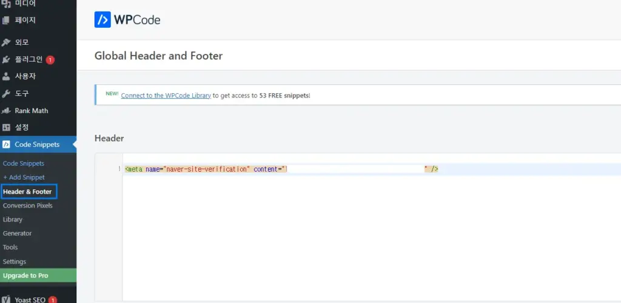Viewport: 621px width, 303px height.
Task: Click the Users (사용자) person icon
Action: tap(6, 76)
